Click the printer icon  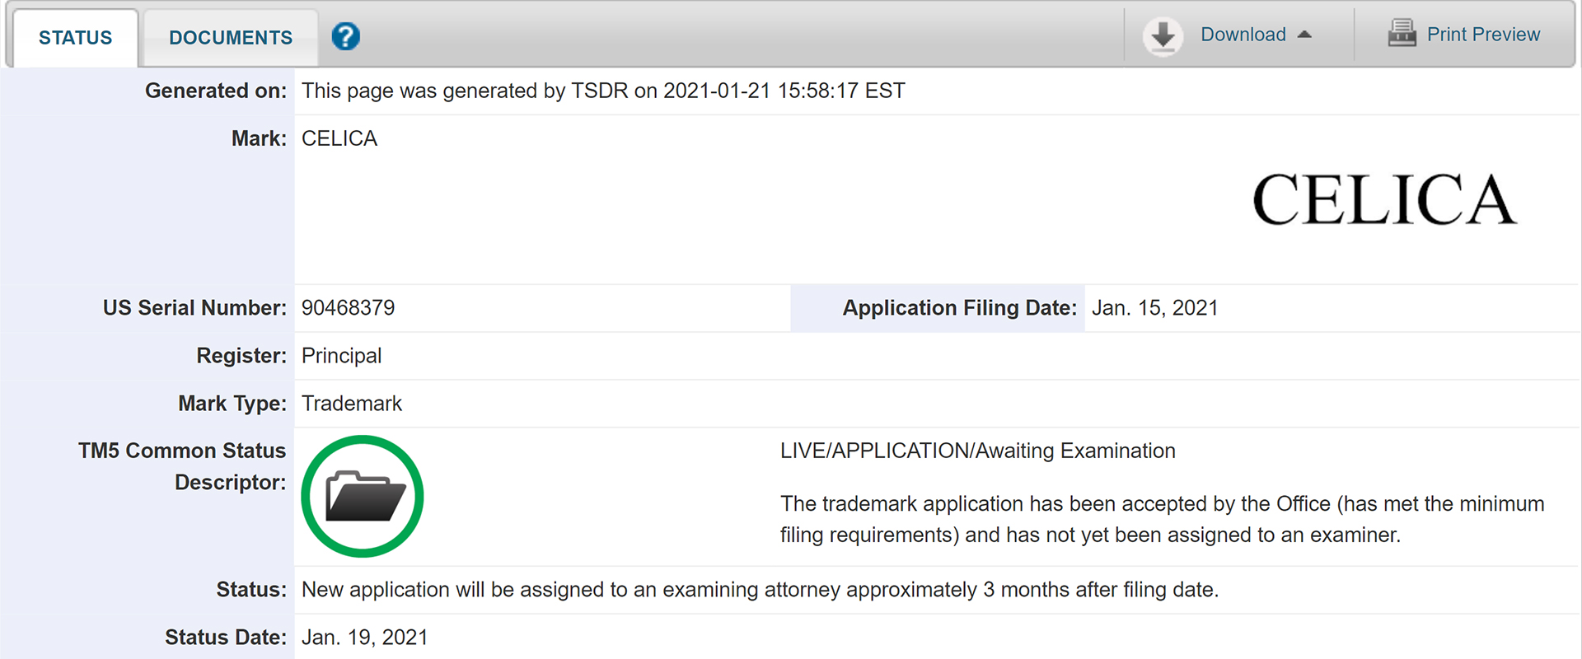pos(1402,34)
